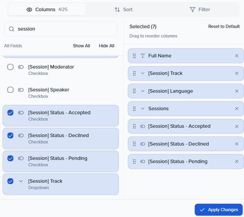The image size is (244, 217).
Task: Click drag handle icon for Full Name
Action: click(134, 56)
